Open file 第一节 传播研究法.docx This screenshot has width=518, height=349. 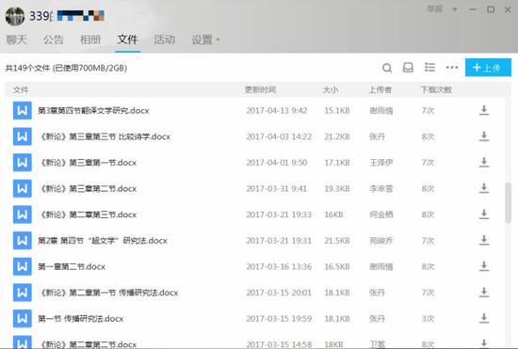(x=81, y=319)
